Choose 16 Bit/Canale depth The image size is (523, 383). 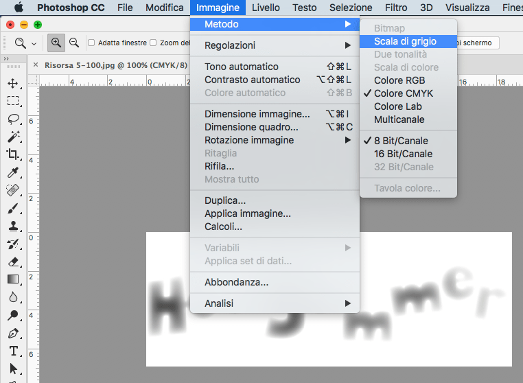(x=408, y=154)
